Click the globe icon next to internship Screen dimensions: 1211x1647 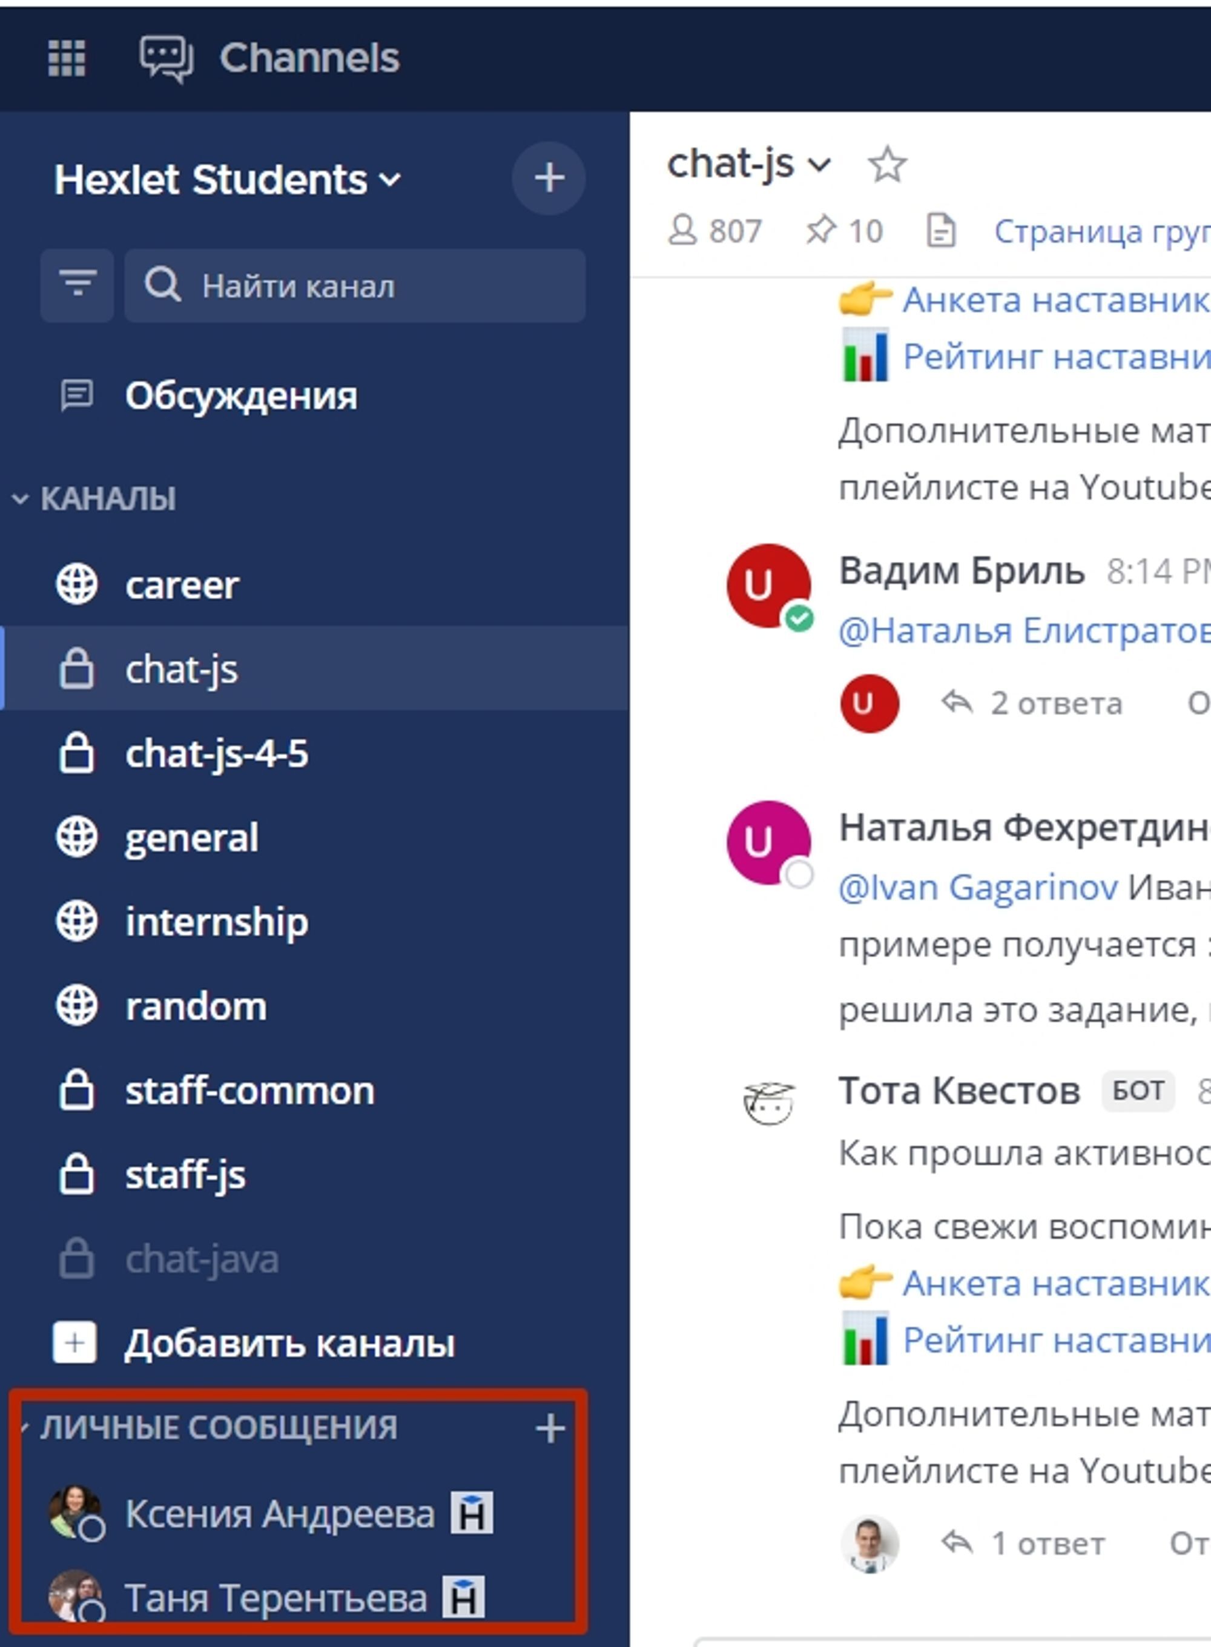pos(77,922)
